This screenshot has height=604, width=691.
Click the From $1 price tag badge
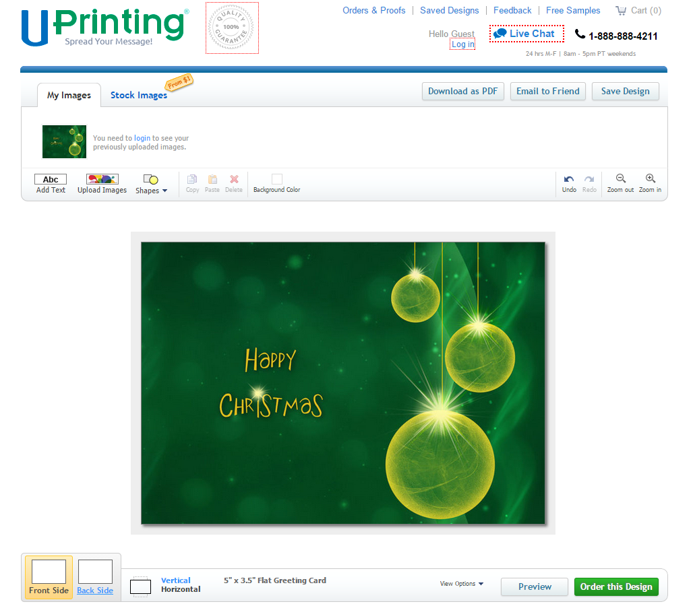point(179,82)
